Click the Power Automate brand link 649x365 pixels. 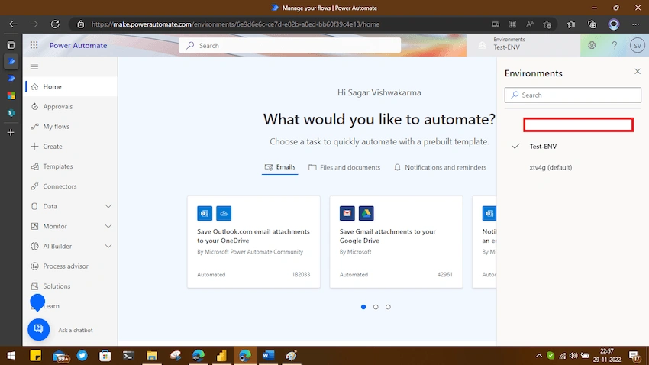tap(78, 45)
